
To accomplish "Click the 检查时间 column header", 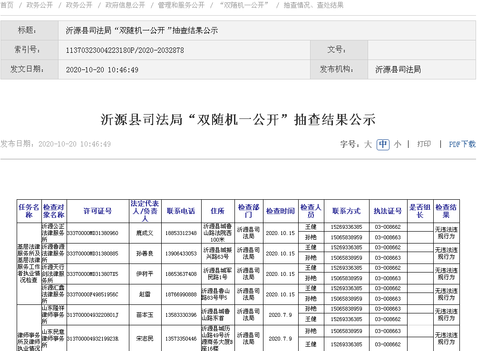I will point(280,211).
